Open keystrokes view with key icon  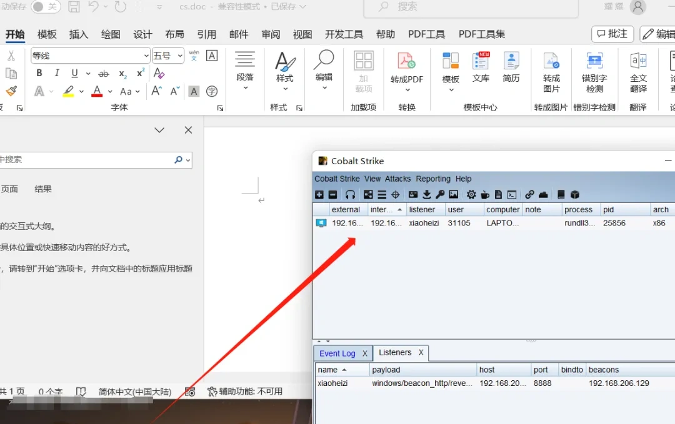[440, 195]
